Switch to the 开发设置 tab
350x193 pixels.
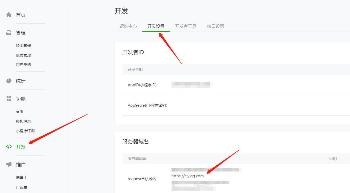click(x=156, y=26)
